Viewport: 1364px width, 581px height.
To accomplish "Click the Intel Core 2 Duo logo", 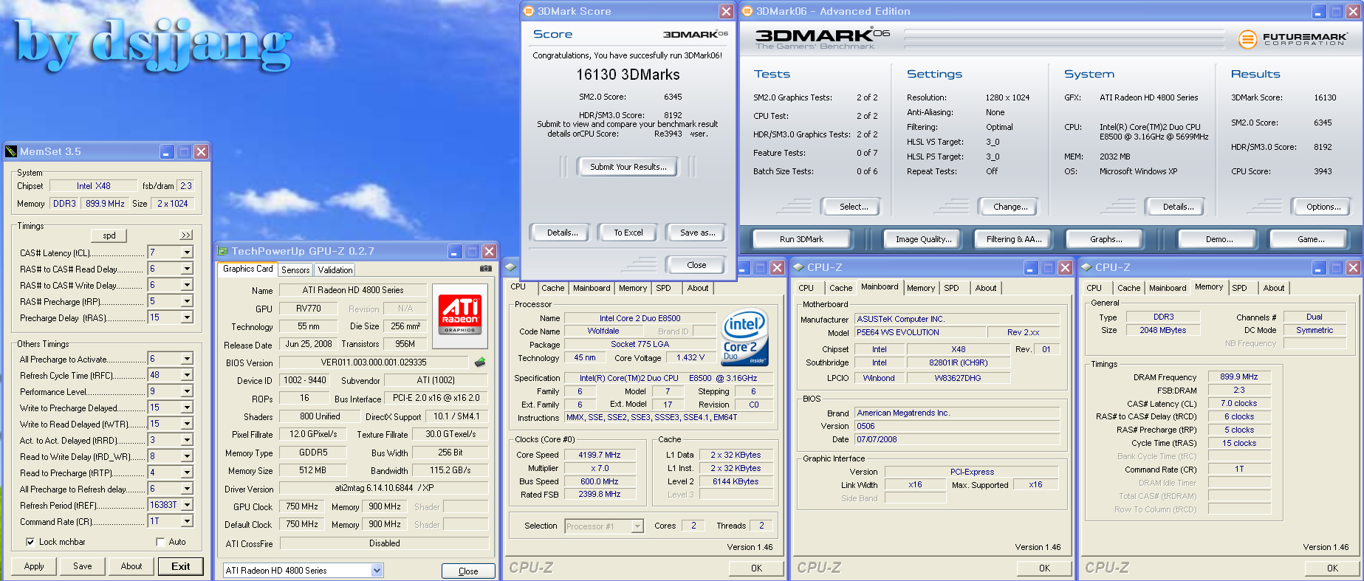I will 744,337.
